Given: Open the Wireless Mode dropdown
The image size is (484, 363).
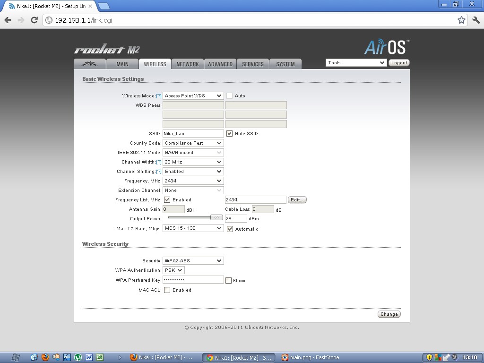Looking at the screenshot, I should (x=193, y=95).
